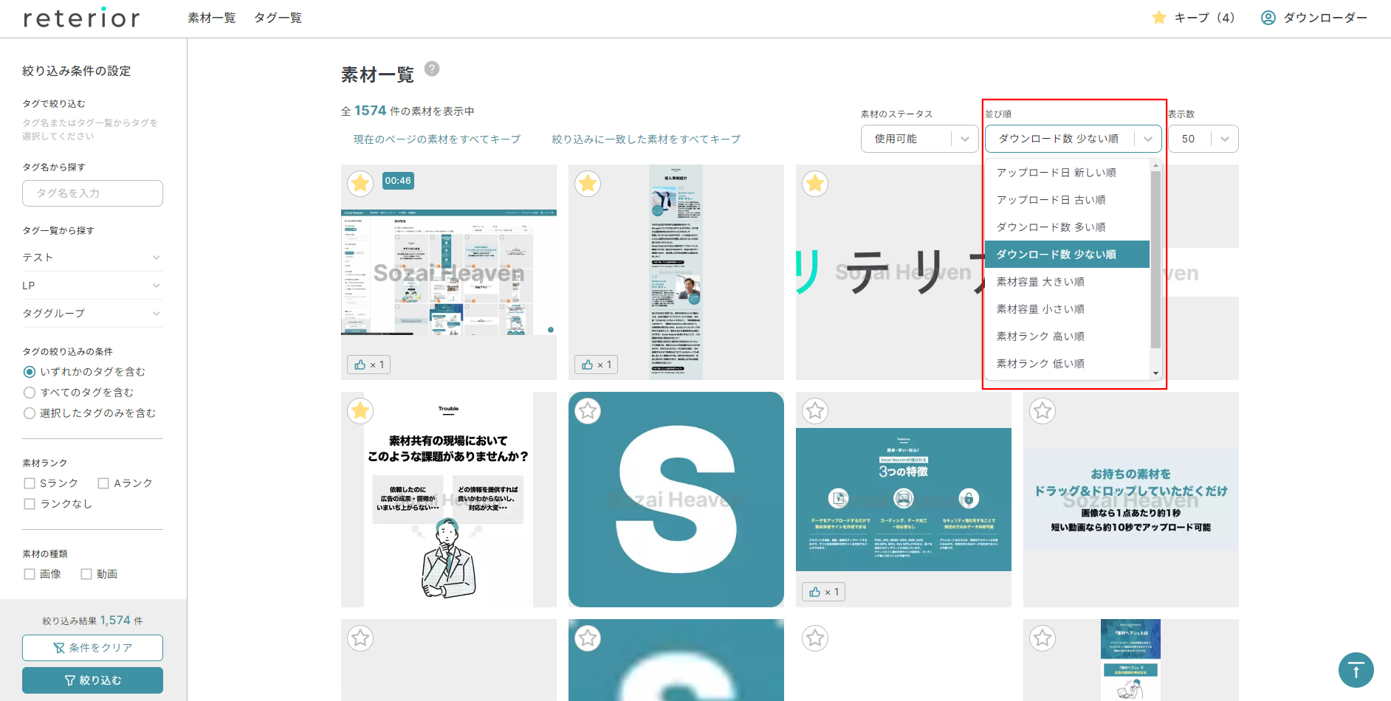The width and height of the screenshot is (1391, 701).
Task: Click the yellow star next to キープ (4)
Action: tap(1159, 17)
